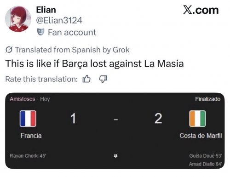Click the Grok logo beside Translated text
The image size is (230, 177).
click(x=9, y=50)
